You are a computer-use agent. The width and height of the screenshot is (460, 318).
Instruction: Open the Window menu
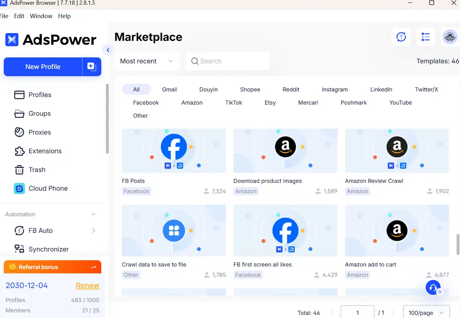point(41,16)
